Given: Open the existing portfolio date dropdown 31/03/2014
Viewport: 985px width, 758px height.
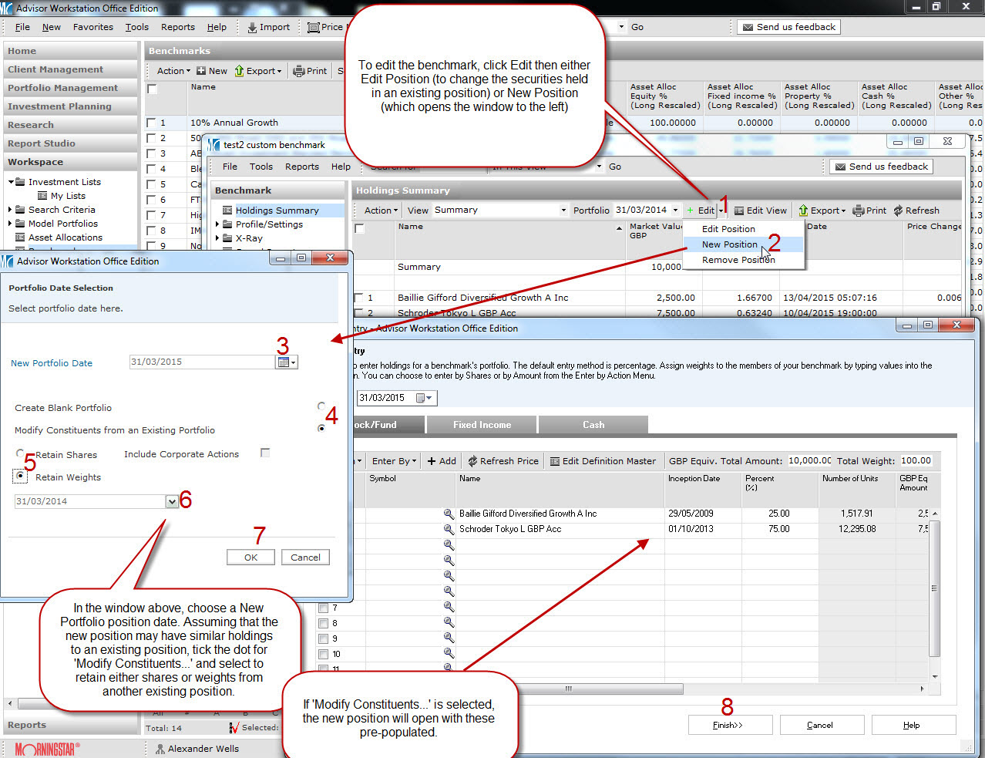Looking at the screenshot, I should (172, 501).
